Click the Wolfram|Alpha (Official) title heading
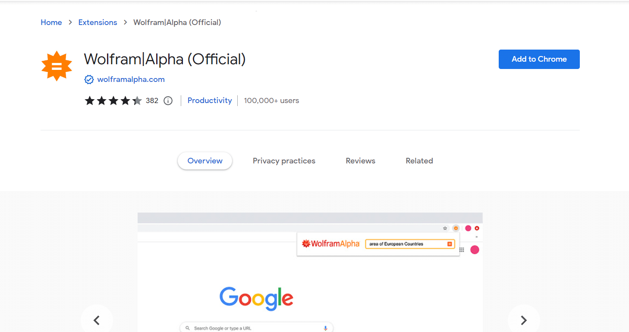Image resolution: width=629 pixels, height=332 pixels. pos(165,59)
